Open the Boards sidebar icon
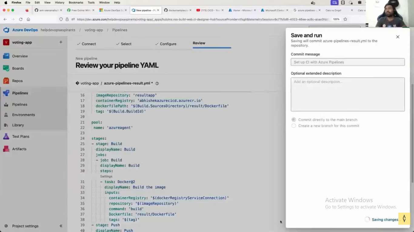Image resolution: width=414 pixels, height=232 pixels. (6, 68)
